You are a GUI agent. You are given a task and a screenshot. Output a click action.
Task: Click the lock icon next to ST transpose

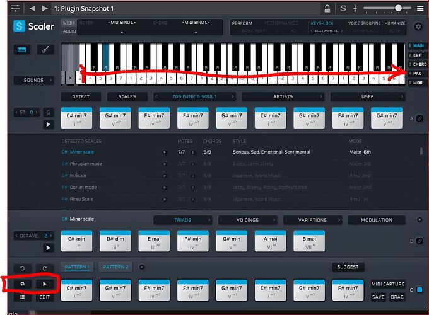(49, 112)
